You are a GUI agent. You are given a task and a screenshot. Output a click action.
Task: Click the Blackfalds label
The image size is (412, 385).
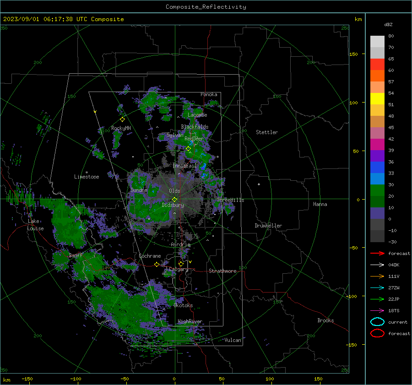pos(195,127)
